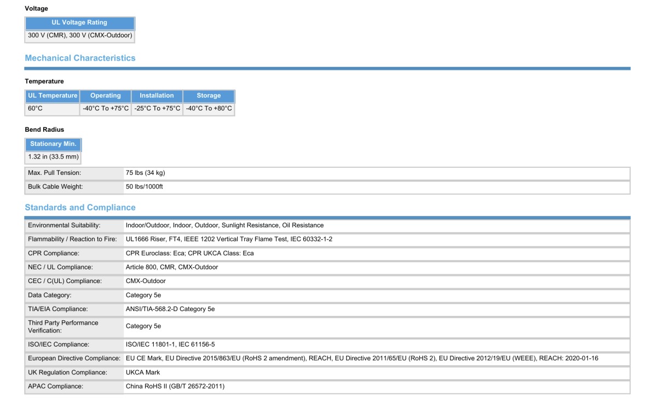Screen dimensions: 657x399
Task: Click the European Directive Compliance label
Action: (74, 359)
